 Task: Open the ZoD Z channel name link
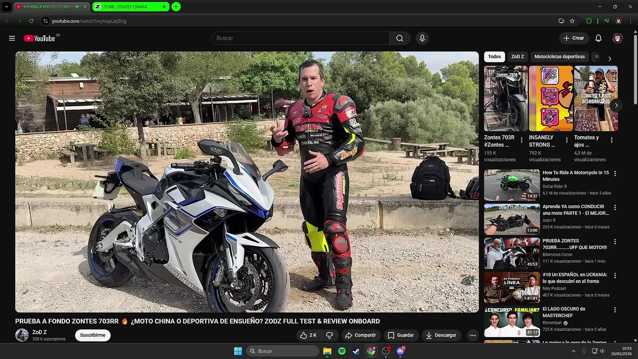(x=39, y=332)
